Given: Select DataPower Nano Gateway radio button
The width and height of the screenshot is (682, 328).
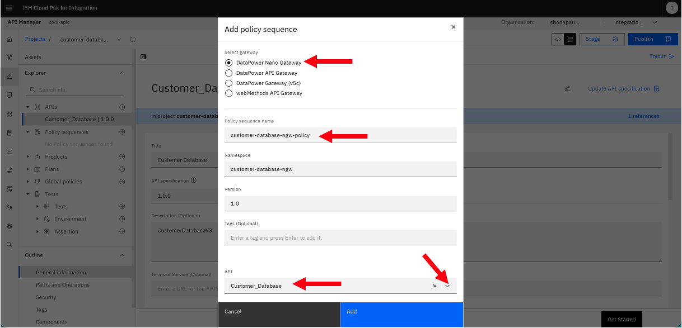Looking at the screenshot, I should click(x=228, y=63).
